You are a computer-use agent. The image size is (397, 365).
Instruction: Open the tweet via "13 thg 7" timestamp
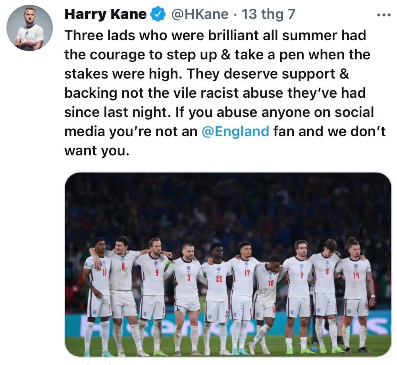pyautogui.click(x=268, y=15)
